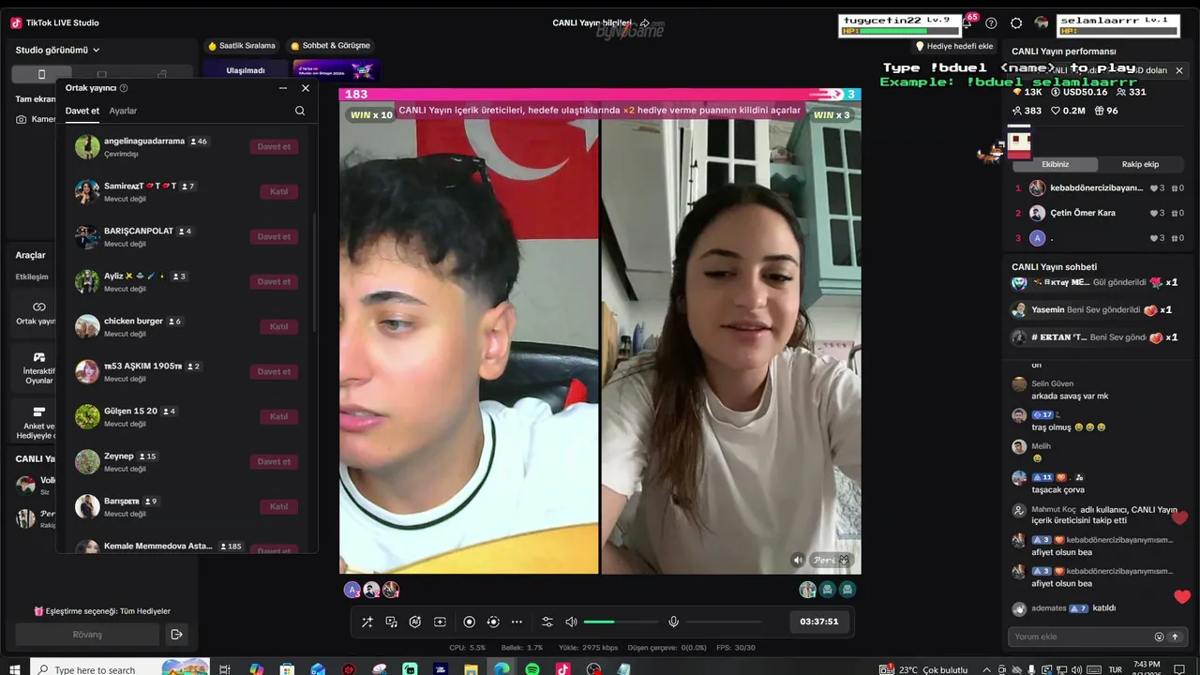Screen dimensions: 1200x675
Task: Close the USD dolar notice
Action: point(1179,70)
